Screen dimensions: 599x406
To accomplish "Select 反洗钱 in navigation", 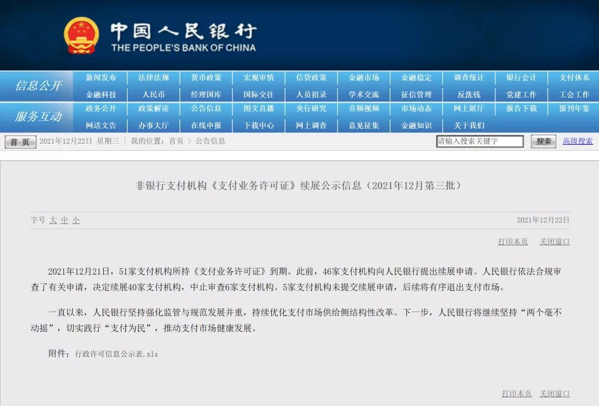I will point(469,94).
